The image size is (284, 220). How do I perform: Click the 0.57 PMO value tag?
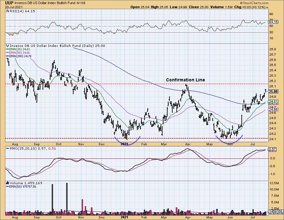point(273,149)
